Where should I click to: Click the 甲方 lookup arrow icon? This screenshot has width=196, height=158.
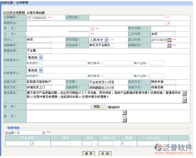(92, 29)
